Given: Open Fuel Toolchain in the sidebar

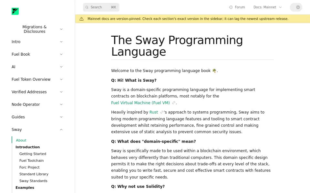Looking at the screenshot, I should (31, 161).
